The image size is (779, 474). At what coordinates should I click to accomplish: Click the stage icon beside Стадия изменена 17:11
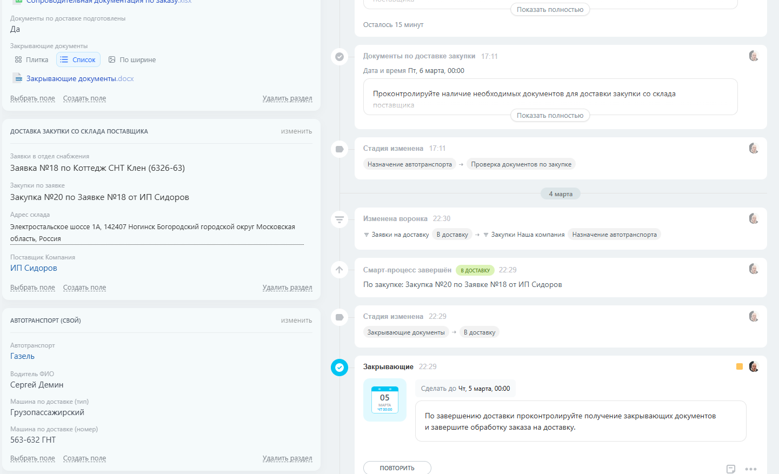(x=339, y=149)
